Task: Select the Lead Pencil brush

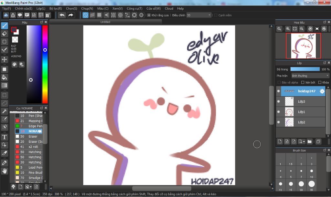Action: [29, 167]
